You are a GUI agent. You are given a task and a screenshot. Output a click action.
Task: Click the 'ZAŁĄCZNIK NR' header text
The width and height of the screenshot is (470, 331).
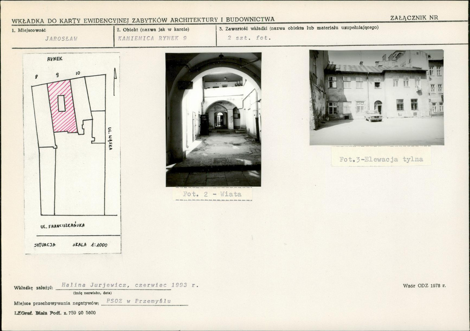tap(414, 18)
